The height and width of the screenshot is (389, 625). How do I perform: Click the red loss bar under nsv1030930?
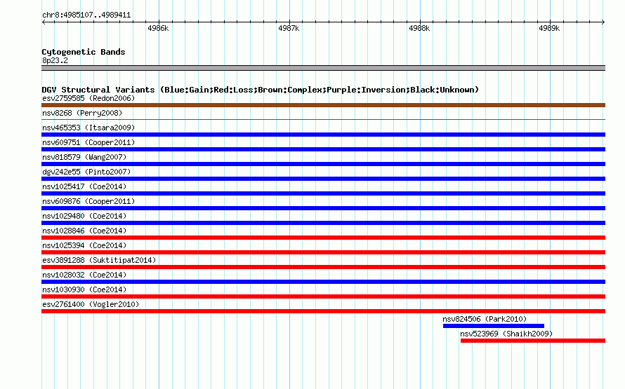click(x=323, y=296)
